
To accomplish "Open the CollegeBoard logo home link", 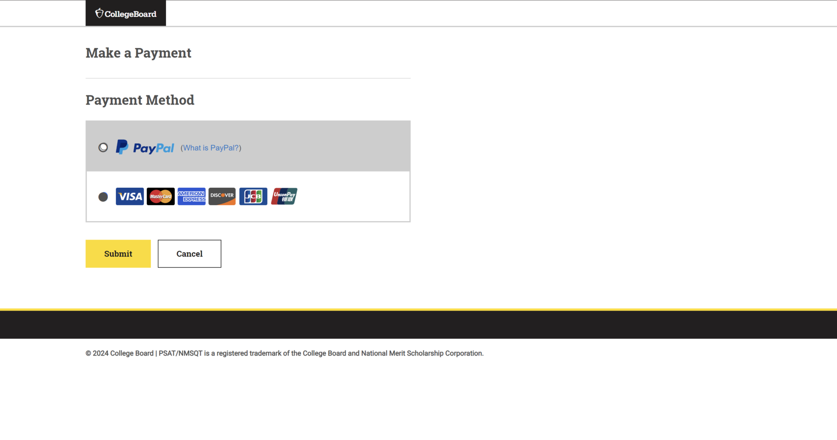I will pyautogui.click(x=126, y=13).
